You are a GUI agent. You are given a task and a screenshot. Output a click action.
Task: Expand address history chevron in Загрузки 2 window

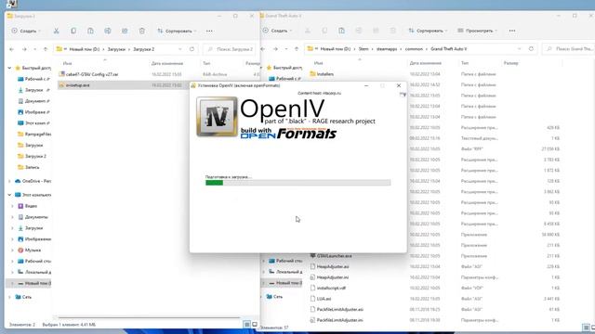click(180, 49)
